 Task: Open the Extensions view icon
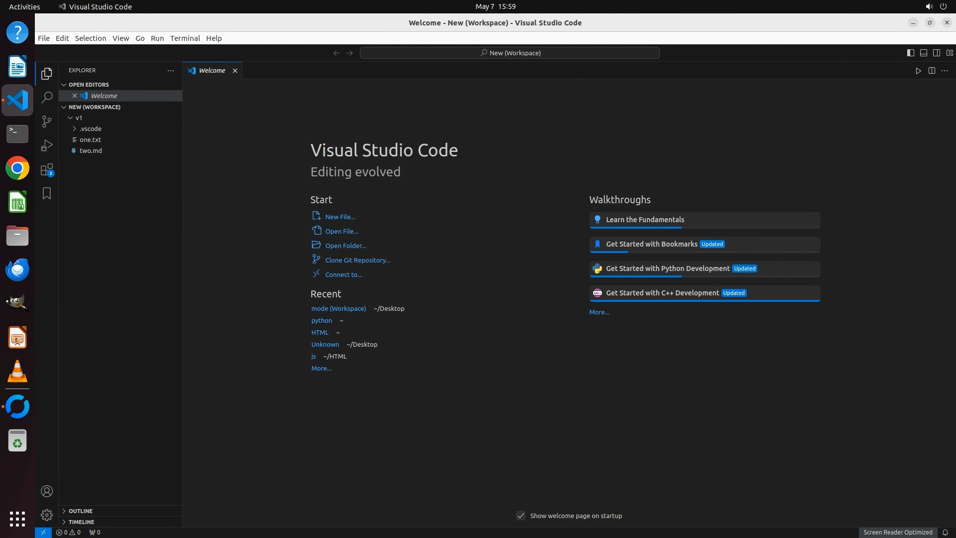pyautogui.click(x=47, y=170)
